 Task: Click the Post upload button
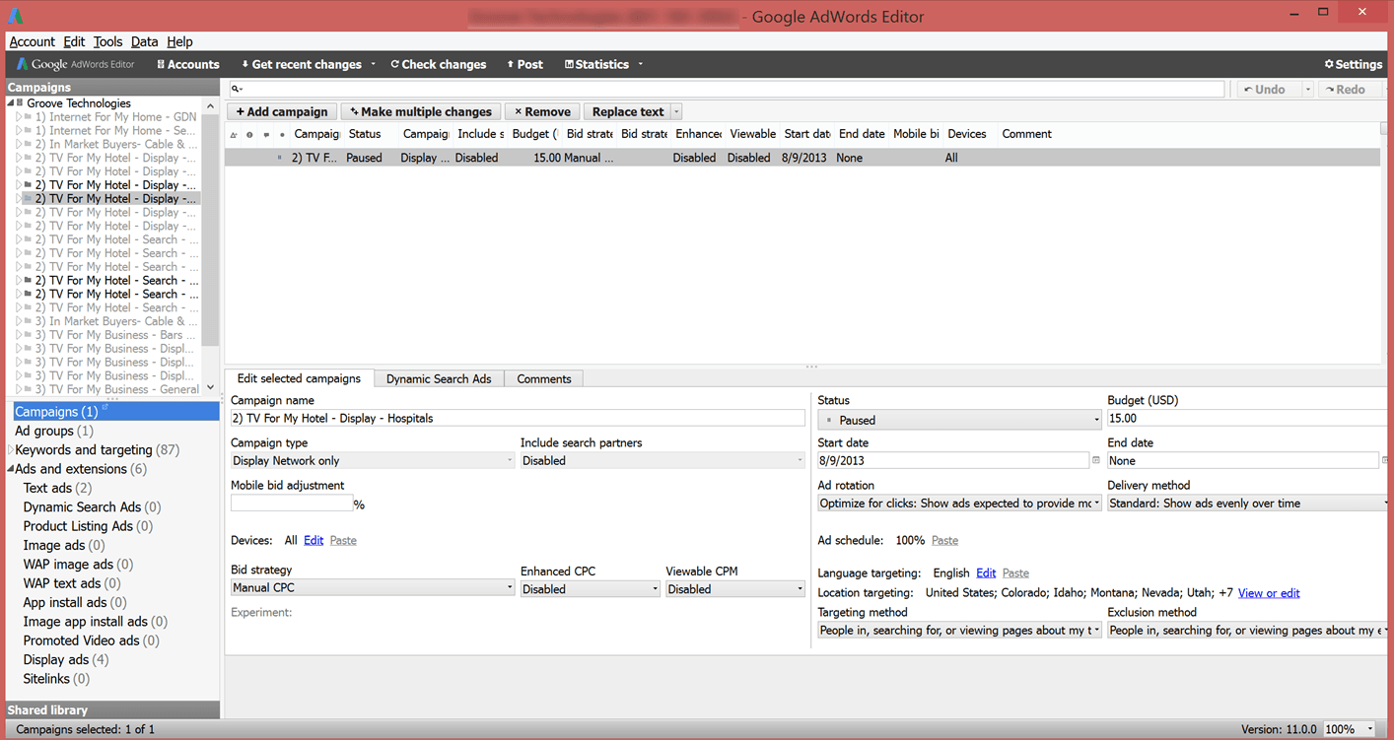pyautogui.click(x=524, y=64)
